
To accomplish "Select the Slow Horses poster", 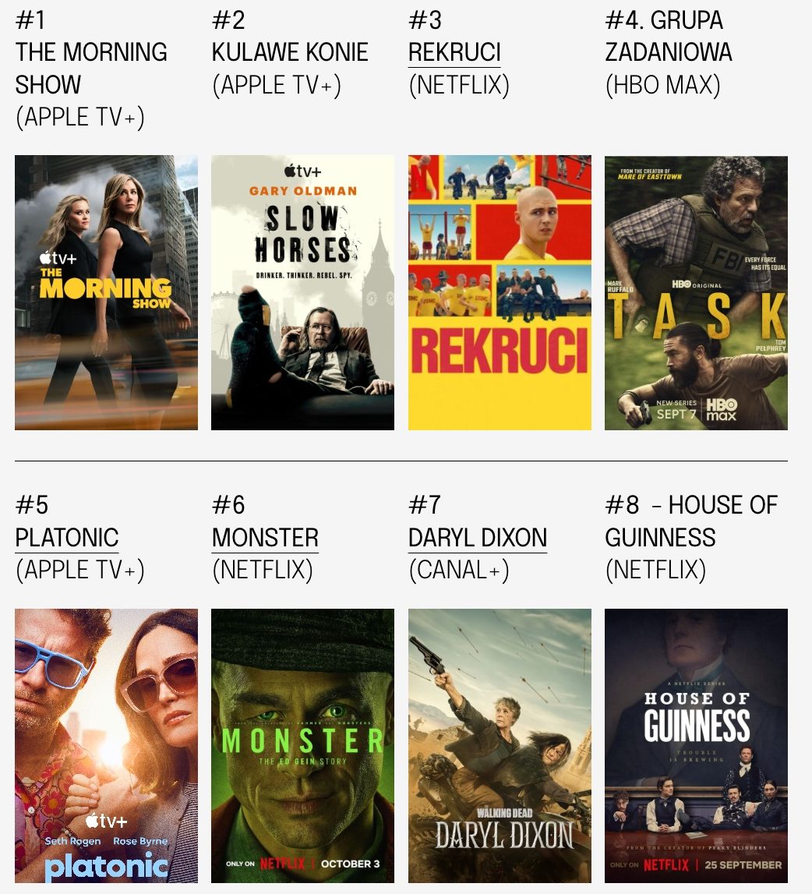I will tap(302, 292).
